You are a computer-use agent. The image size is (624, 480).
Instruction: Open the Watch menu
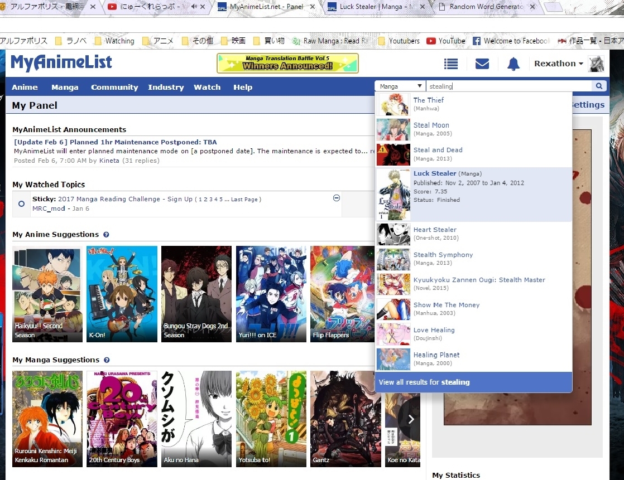pos(207,87)
